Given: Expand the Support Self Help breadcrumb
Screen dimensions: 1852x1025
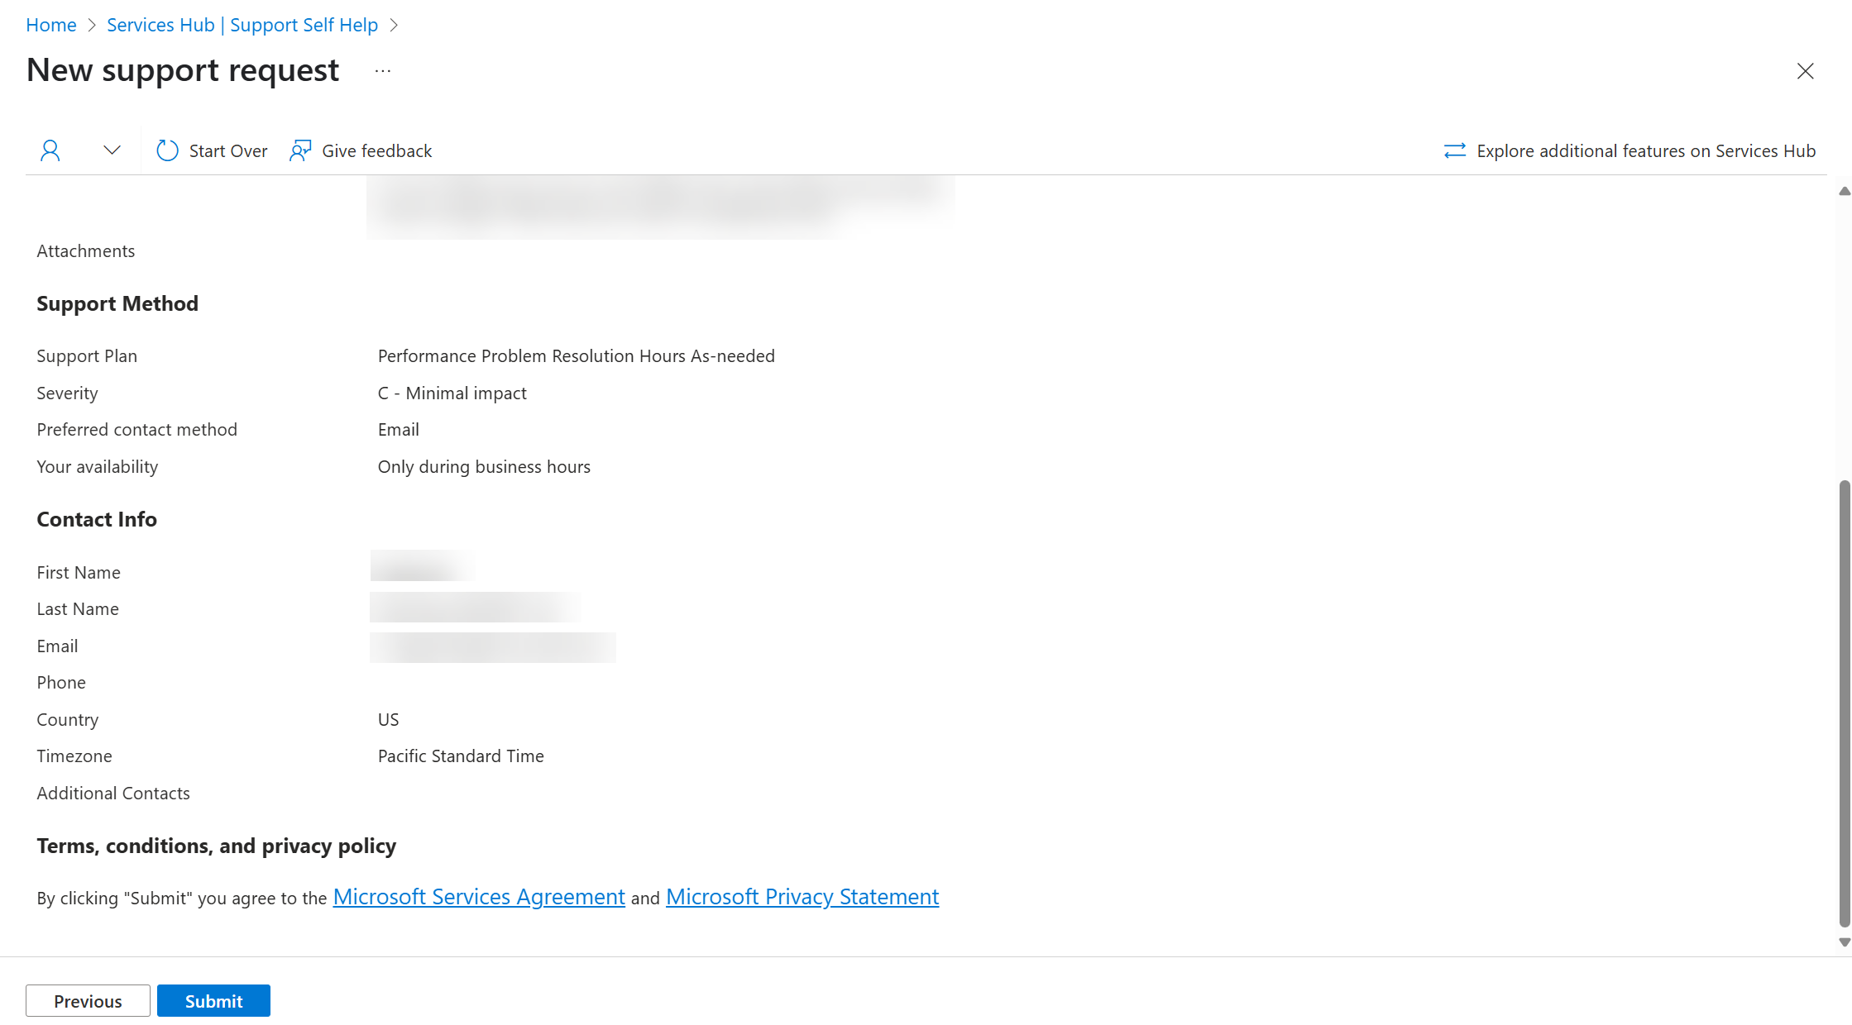Looking at the screenshot, I should [400, 22].
